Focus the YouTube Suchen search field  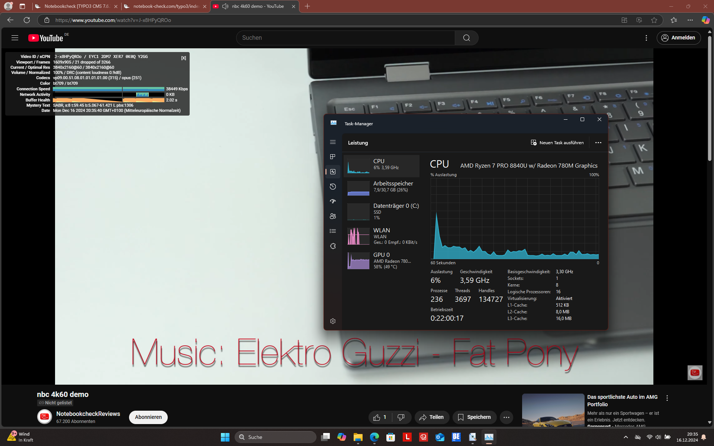click(x=346, y=38)
